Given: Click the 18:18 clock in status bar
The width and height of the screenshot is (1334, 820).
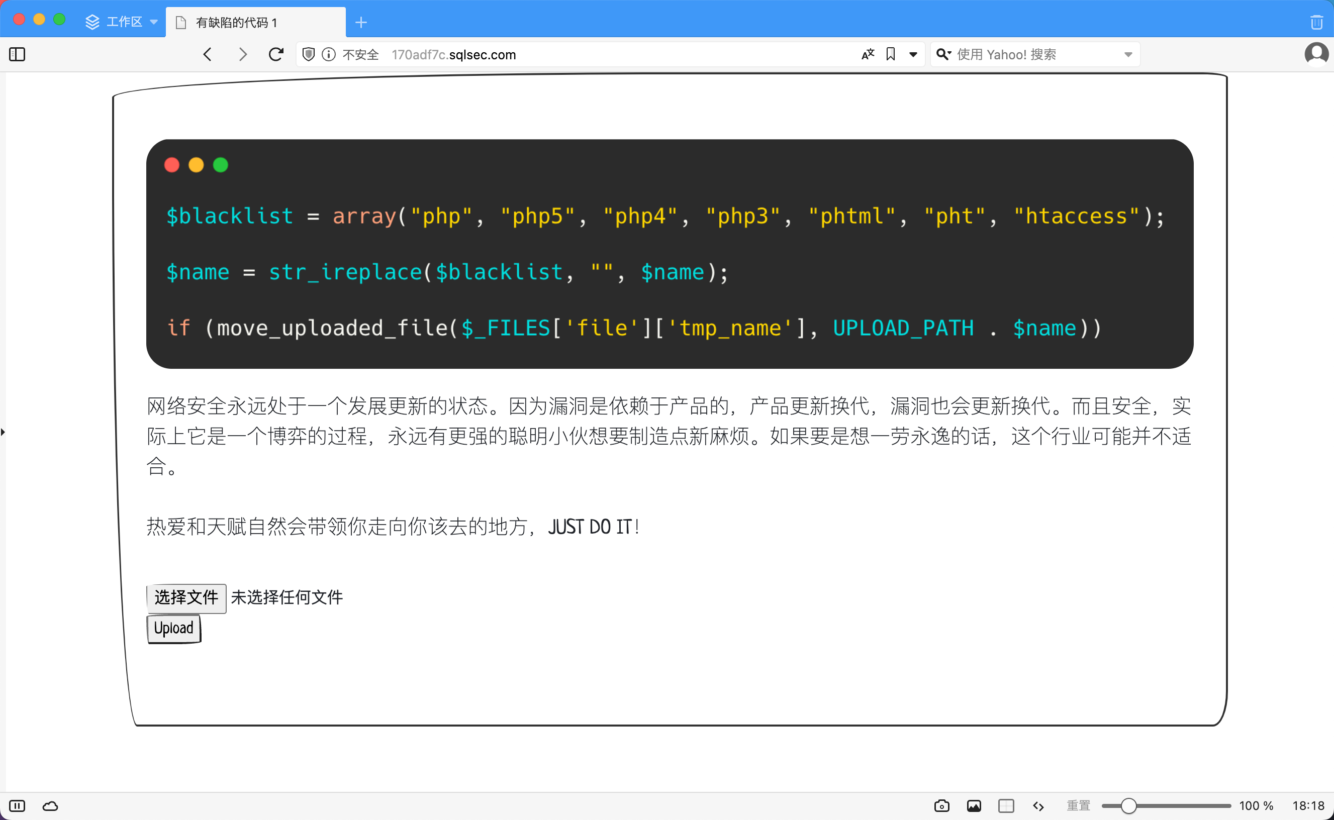Looking at the screenshot, I should click(x=1308, y=805).
